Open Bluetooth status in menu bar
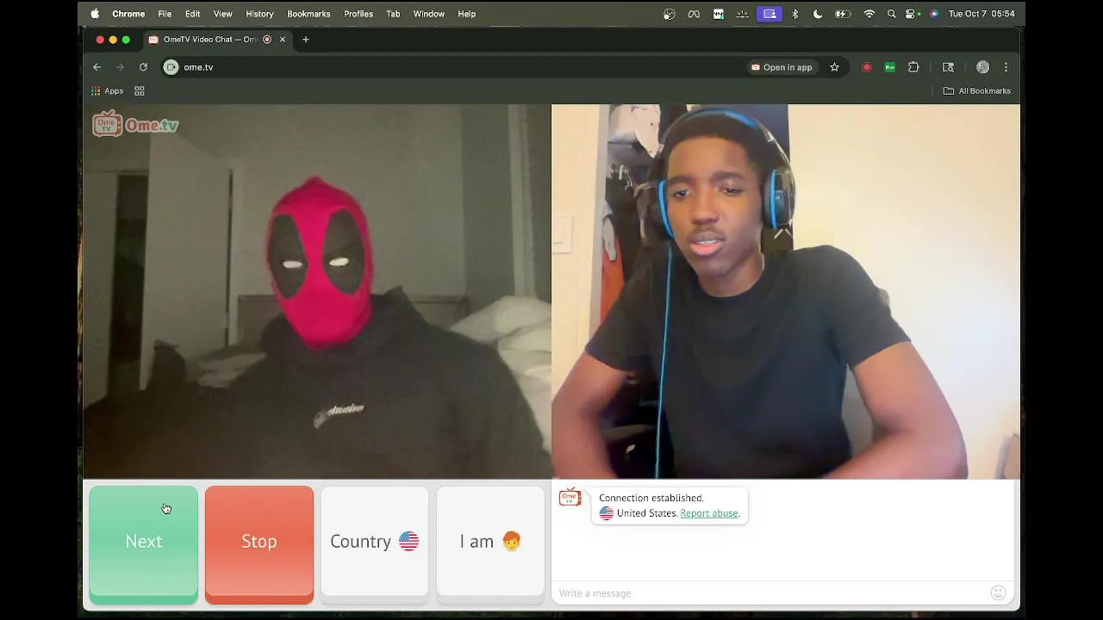Image resolution: width=1103 pixels, height=620 pixels. (x=795, y=14)
